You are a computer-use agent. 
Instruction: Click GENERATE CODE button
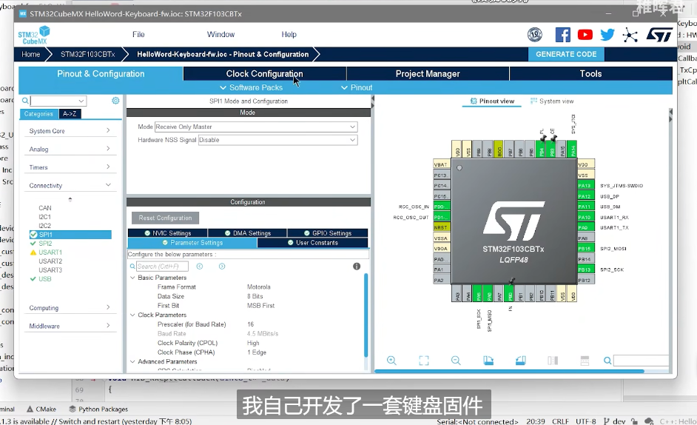click(566, 54)
